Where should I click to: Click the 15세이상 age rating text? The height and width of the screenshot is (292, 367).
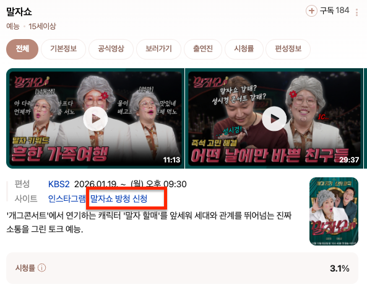(42, 26)
